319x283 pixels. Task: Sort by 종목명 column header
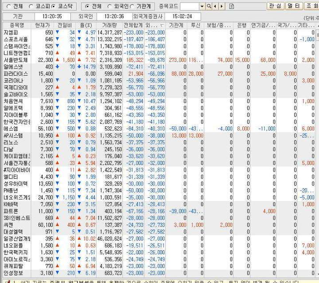pos(17,25)
